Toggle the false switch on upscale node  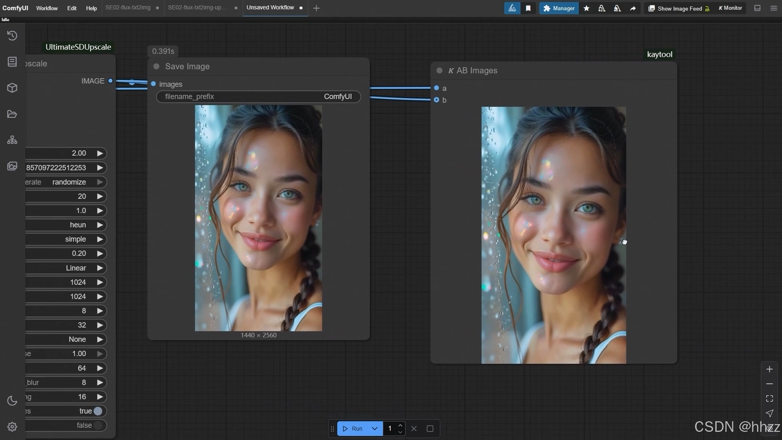click(x=98, y=425)
